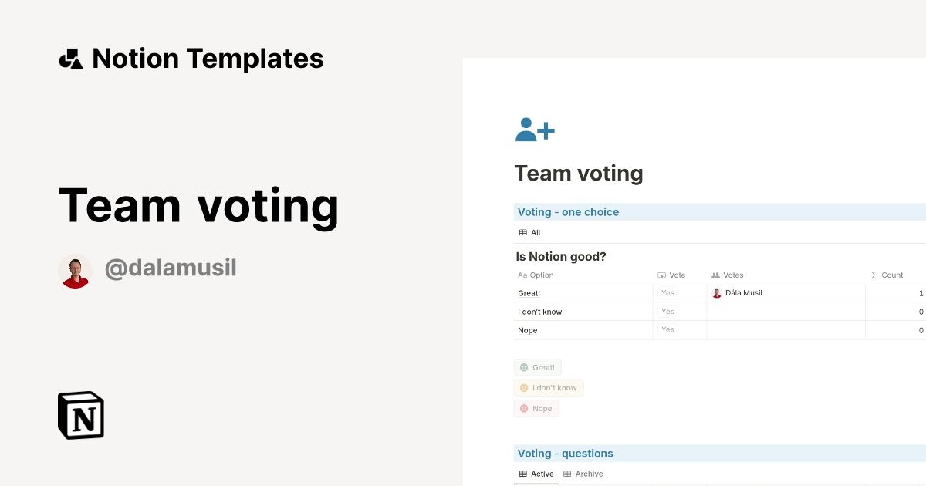
Task: Toggle the Yes vote for the Nope option
Action: (x=667, y=329)
